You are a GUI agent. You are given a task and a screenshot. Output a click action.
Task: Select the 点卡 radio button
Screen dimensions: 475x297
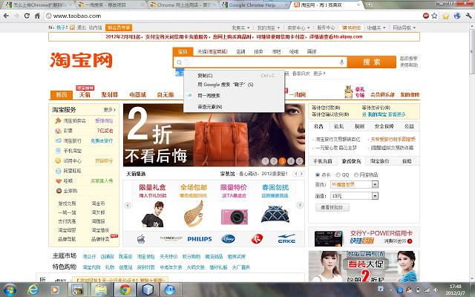(x=318, y=175)
